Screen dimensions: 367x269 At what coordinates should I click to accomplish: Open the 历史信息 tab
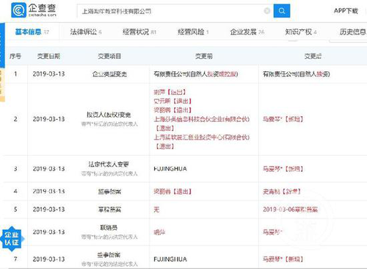[x=353, y=32]
